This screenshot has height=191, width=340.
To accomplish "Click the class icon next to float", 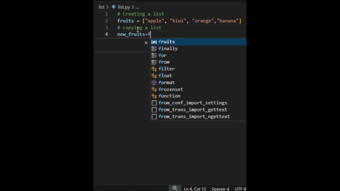I will 154,75.
